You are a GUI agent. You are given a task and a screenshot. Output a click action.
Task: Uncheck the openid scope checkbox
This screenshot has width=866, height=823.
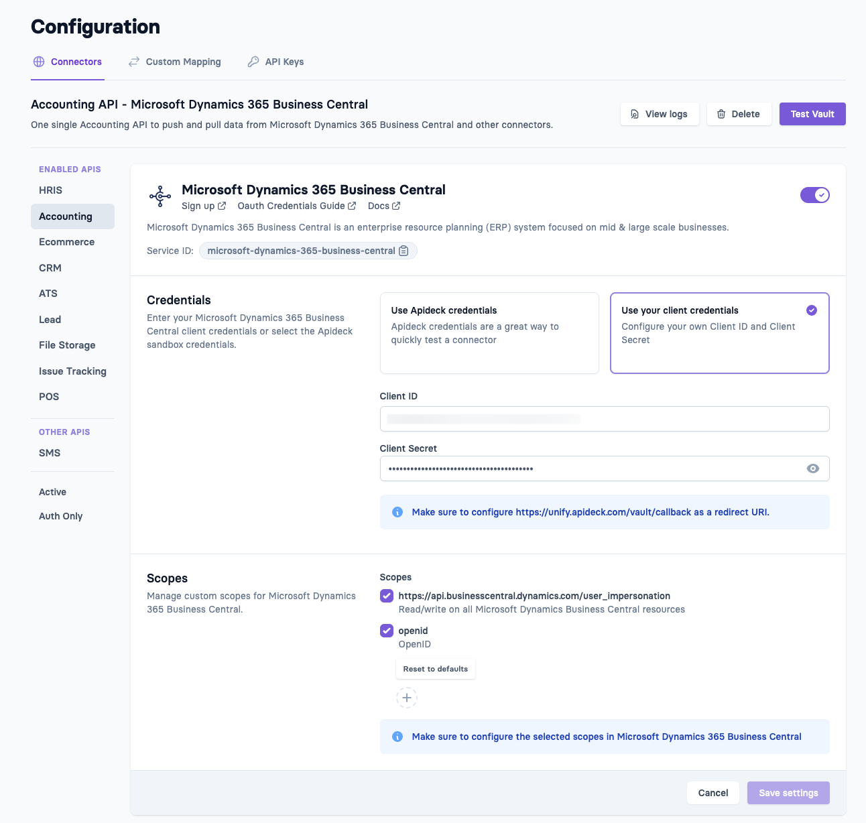click(x=387, y=631)
